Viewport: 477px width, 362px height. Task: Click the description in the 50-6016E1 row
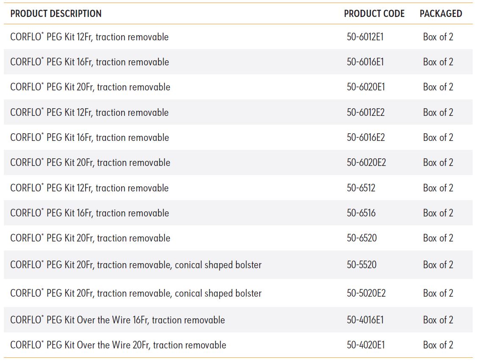pos(90,62)
